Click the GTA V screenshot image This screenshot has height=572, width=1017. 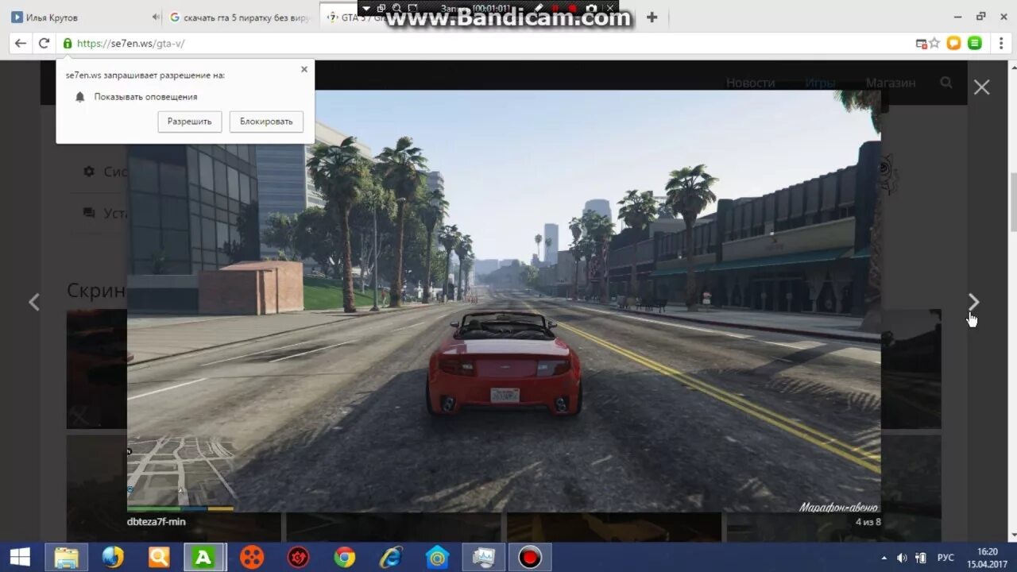[x=504, y=301]
